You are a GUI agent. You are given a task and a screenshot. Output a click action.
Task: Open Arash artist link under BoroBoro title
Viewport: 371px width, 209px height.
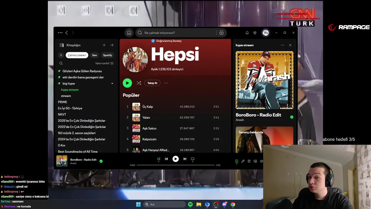(240, 120)
